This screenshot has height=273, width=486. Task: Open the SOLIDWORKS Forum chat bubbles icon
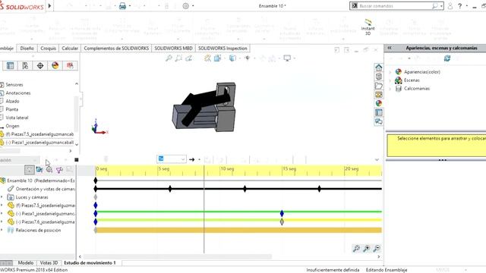(x=378, y=121)
